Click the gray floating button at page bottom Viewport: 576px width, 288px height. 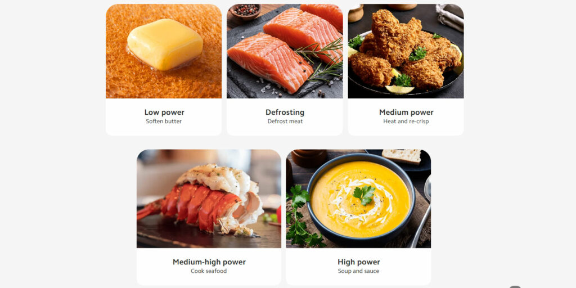click(x=515, y=286)
